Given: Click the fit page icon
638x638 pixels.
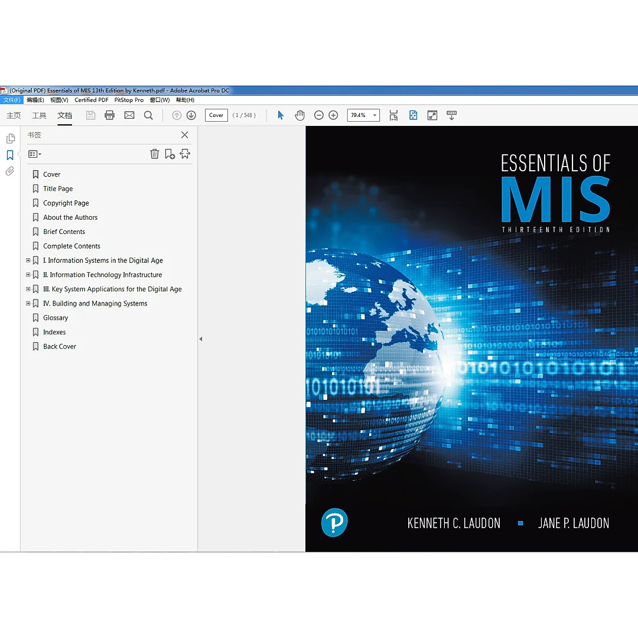Looking at the screenshot, I should coord(413,115).
